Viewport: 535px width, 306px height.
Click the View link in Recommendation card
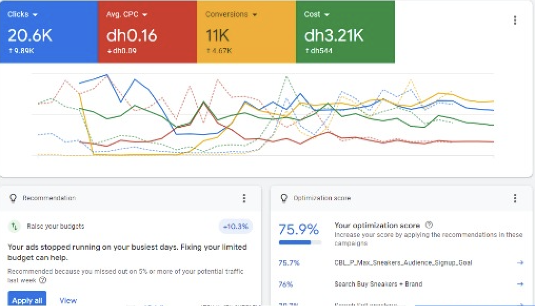click(x=68, y=301)
